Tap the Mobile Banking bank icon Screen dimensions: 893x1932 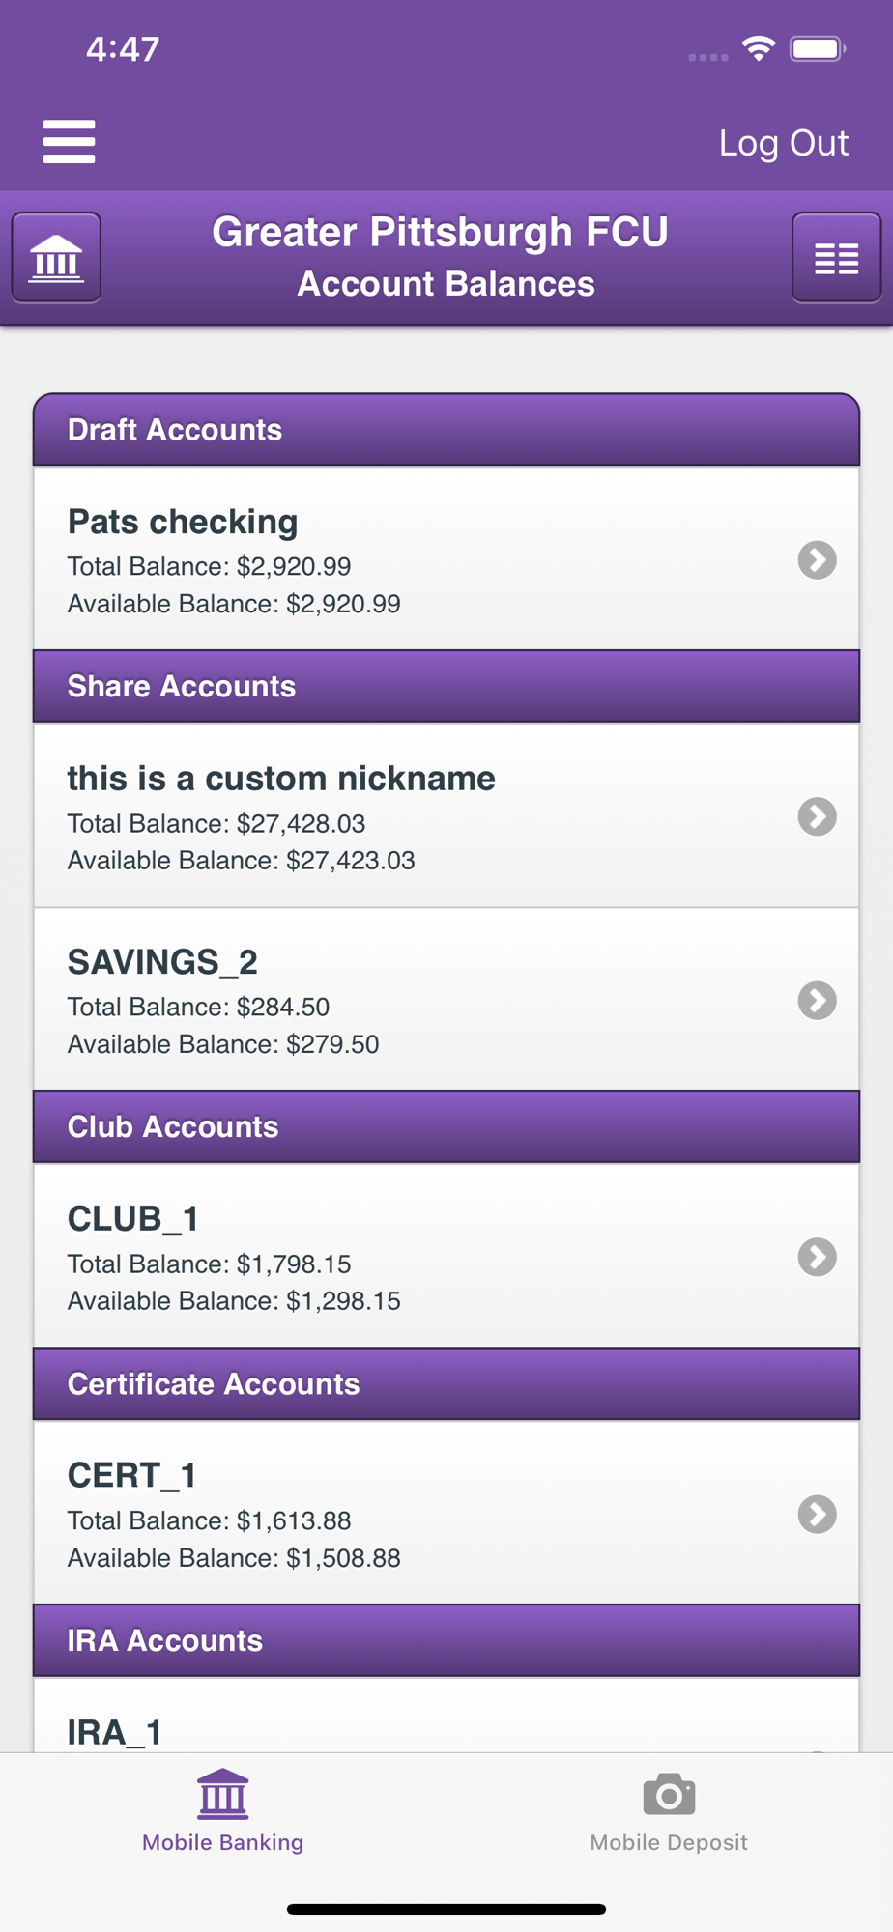223,1795
